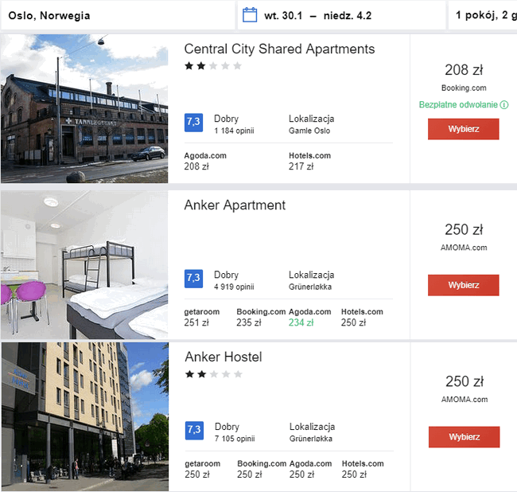Screen dimensions: 517x492
Task: Click the 7,3 rating badge for Central City Shared Apartments
Action: (193, 123)
